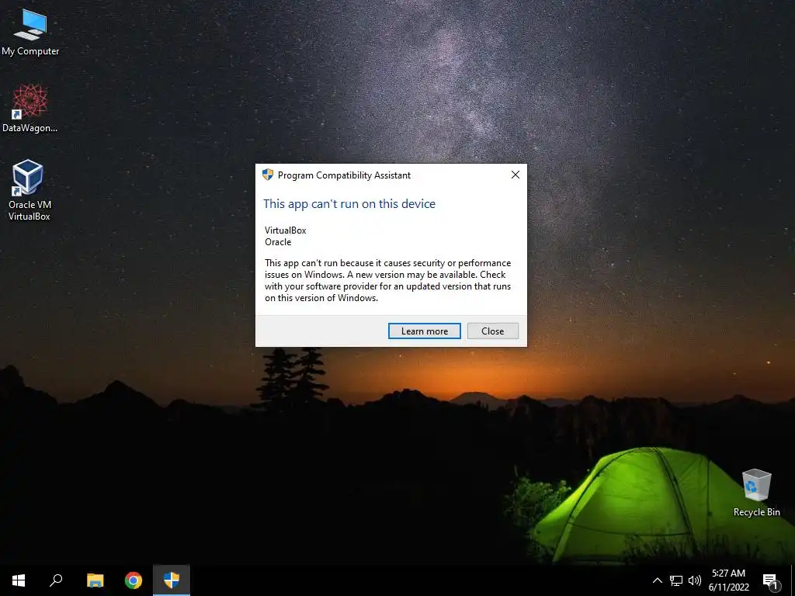Click the Close button in the dialog
795x596 pixels.
click(493, 331)
